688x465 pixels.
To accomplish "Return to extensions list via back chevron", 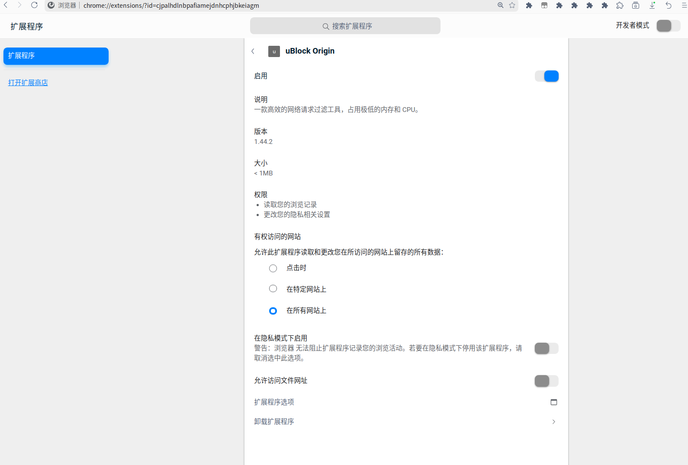I will [x=253, y=51].
